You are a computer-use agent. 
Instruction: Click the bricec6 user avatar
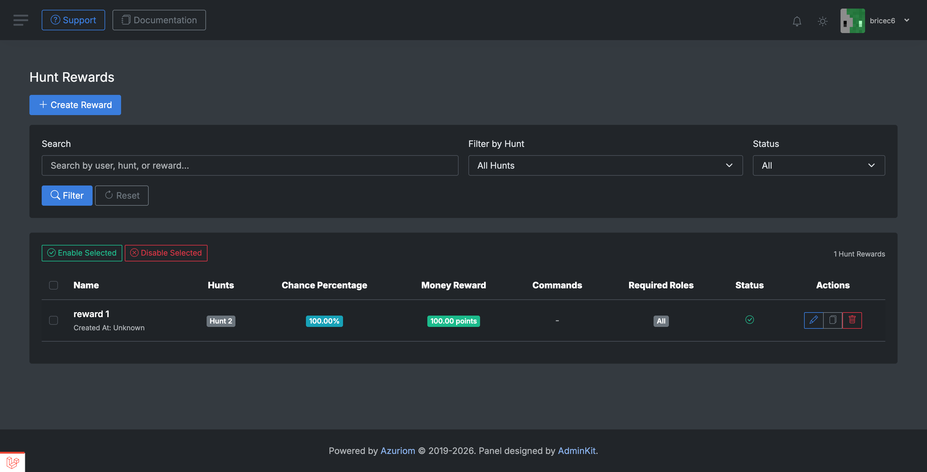852,21
